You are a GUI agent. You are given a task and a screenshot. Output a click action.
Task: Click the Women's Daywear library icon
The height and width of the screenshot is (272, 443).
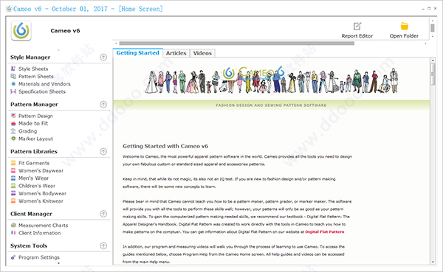point(13,170)
